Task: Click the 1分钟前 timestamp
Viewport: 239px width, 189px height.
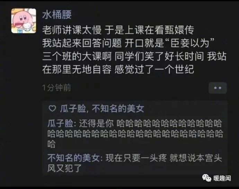Action: [56, 88]
